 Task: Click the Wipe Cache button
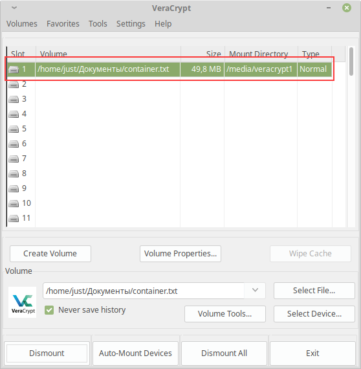pos(311,254)
